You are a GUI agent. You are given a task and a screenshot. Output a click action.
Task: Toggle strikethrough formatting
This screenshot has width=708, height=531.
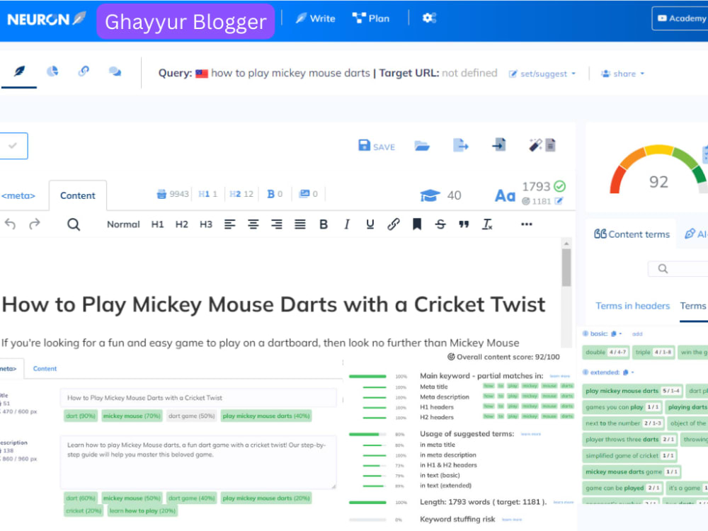point(440,224)
